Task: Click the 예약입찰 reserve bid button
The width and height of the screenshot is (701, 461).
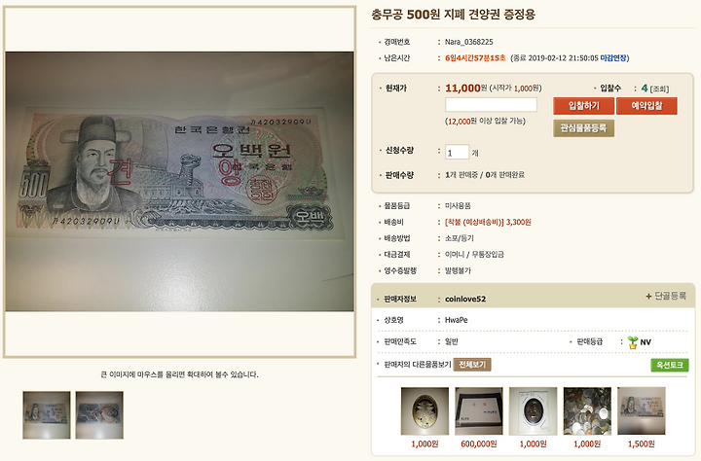Action: (646, 106)
